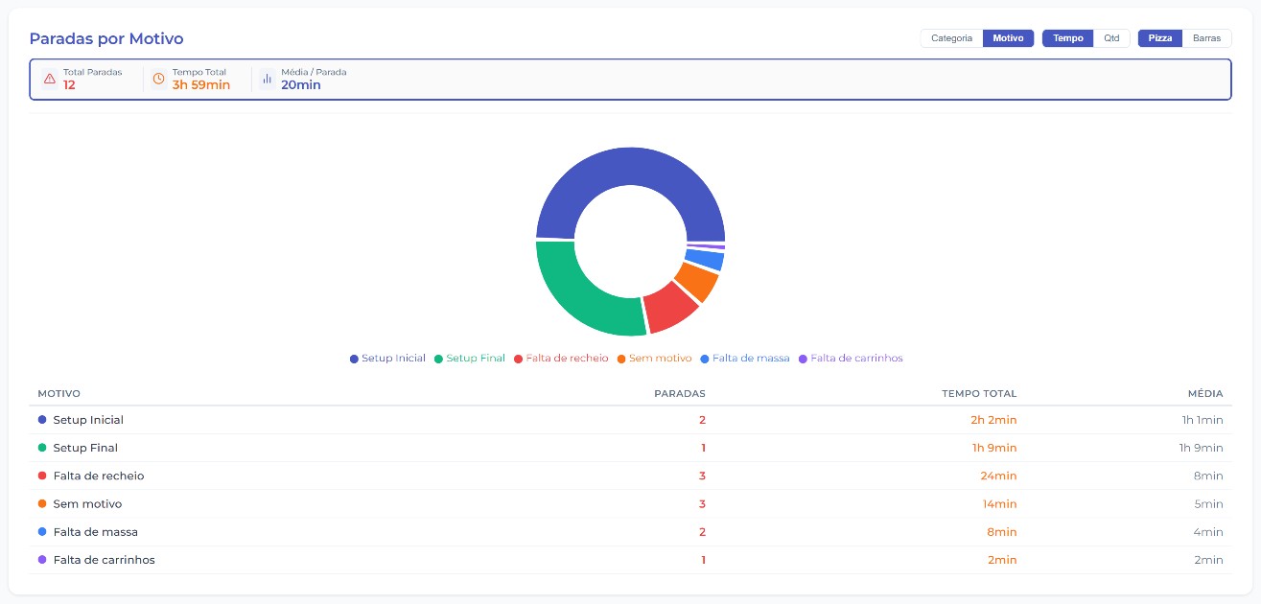Click the "5min" average for Sem motivo

pos(1209,504)
